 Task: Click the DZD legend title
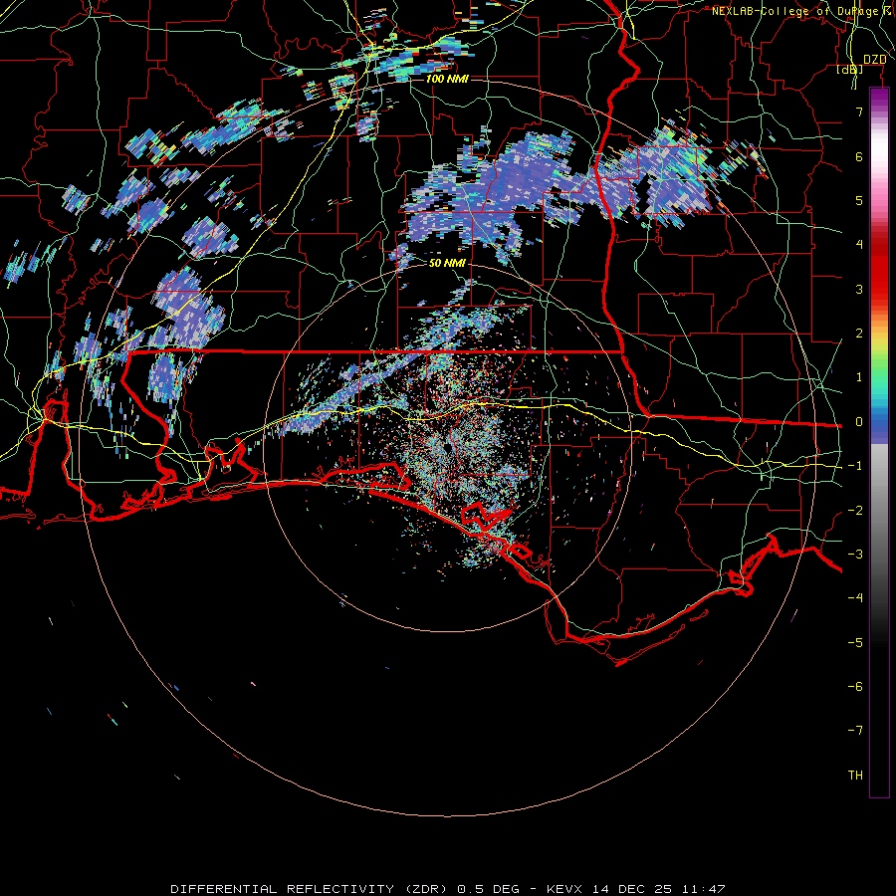click(x=874, y=60)
